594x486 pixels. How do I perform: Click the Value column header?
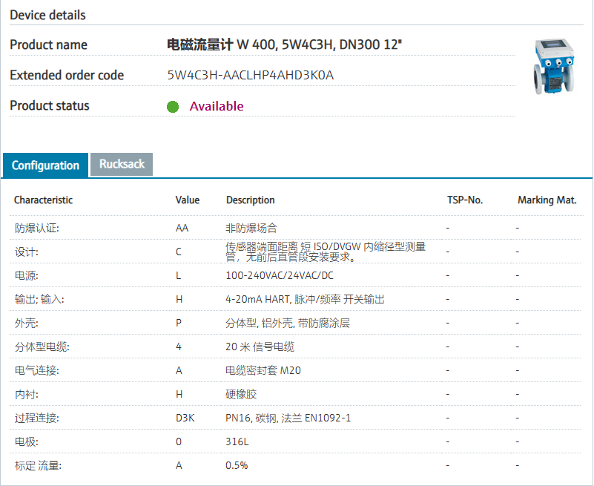188,200
